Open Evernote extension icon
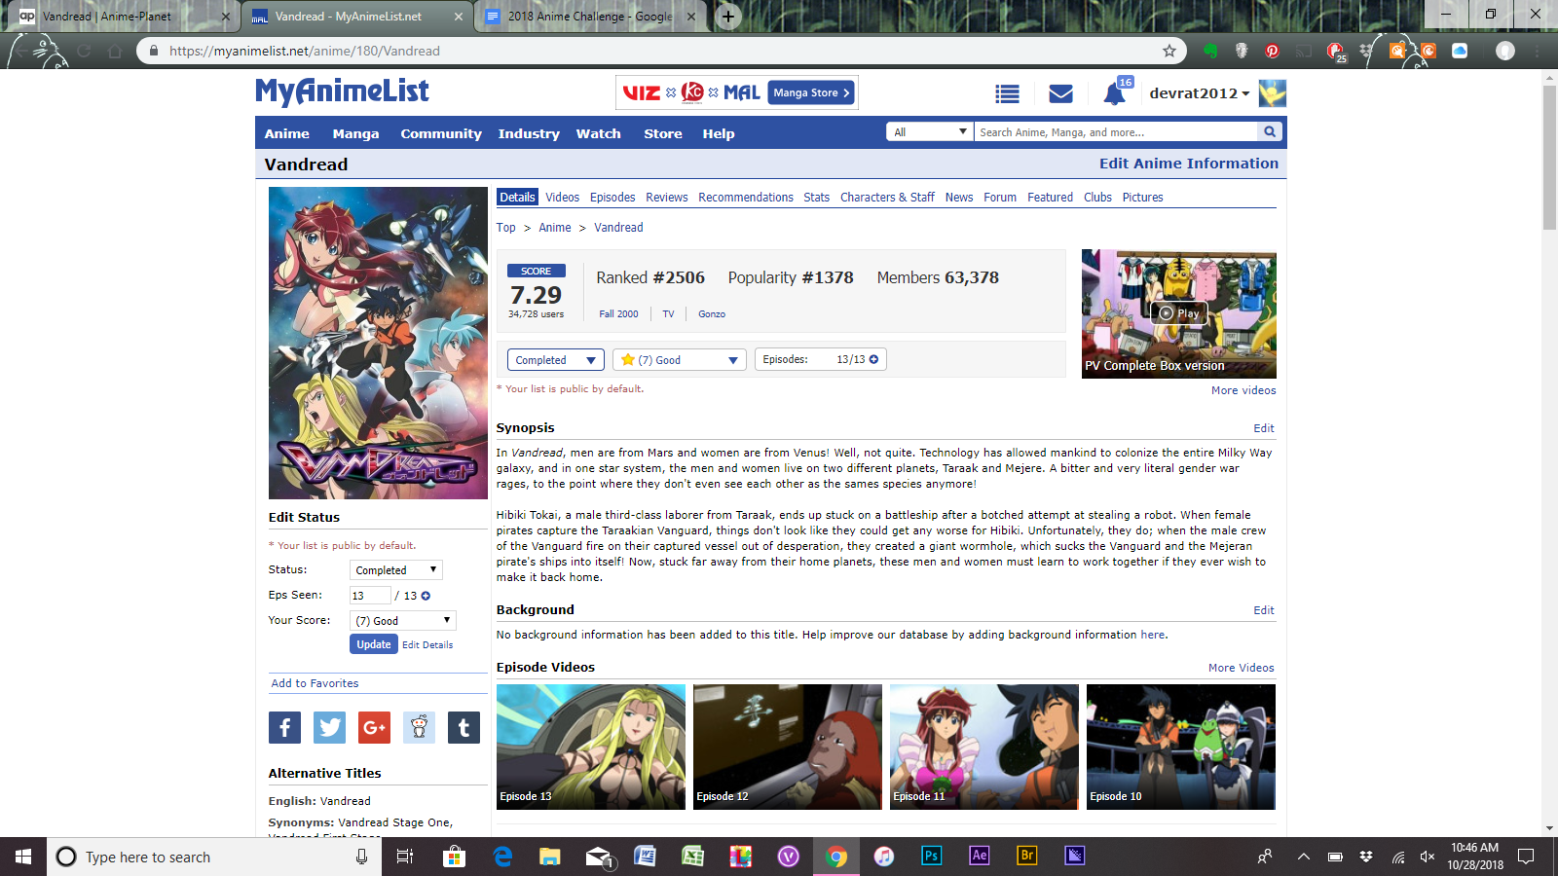Viewport: 1558px width, 876px height. [x=1210, y=51]
